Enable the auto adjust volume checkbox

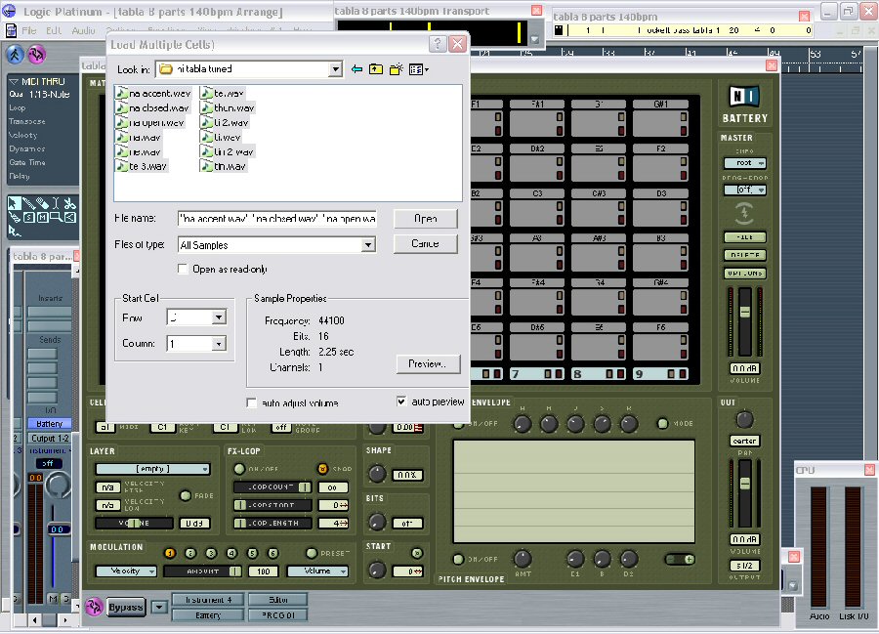[252, 403]
